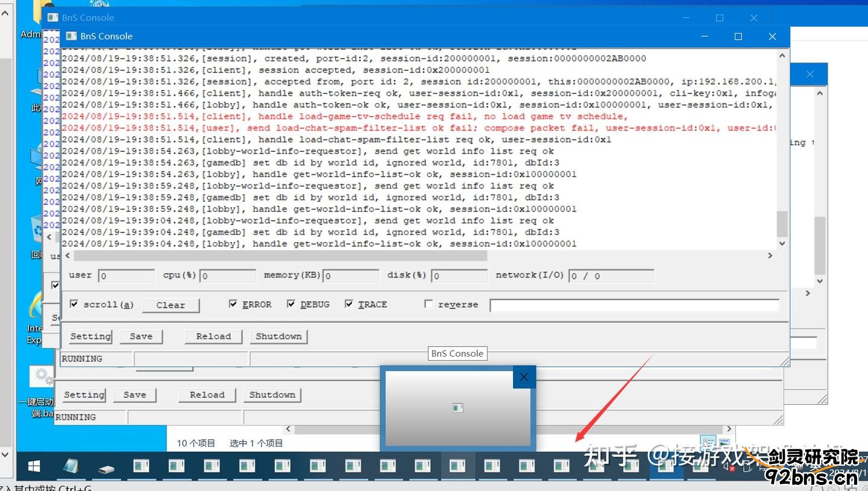Click the memory(KB) value field

point(351,276)
